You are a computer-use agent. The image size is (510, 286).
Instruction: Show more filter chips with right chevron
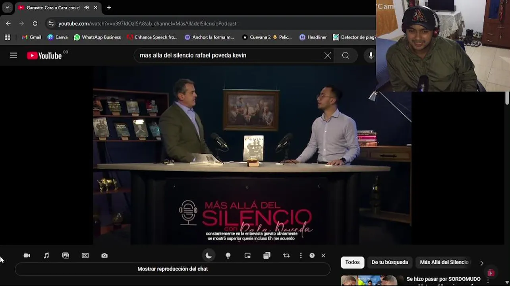pos(482,263)
